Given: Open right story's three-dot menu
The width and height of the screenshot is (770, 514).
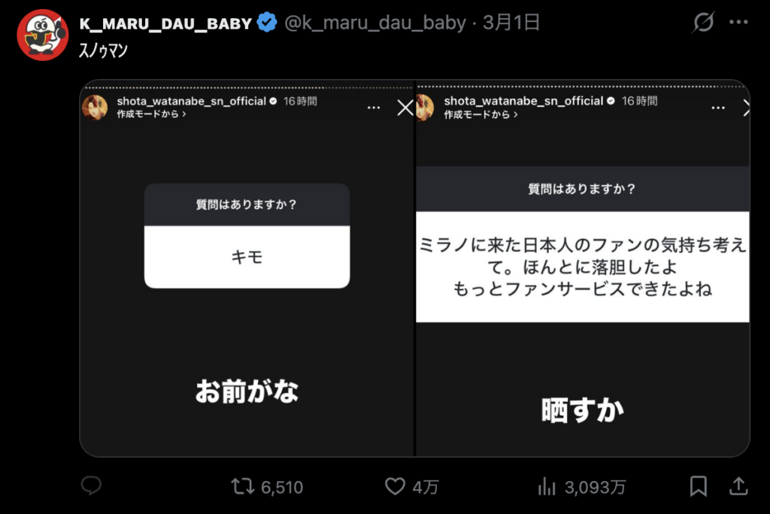Looking at the screenshot, I should [718, 107].
